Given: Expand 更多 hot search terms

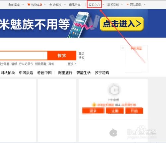Looking at the screenshot, I should pos(72,64).
